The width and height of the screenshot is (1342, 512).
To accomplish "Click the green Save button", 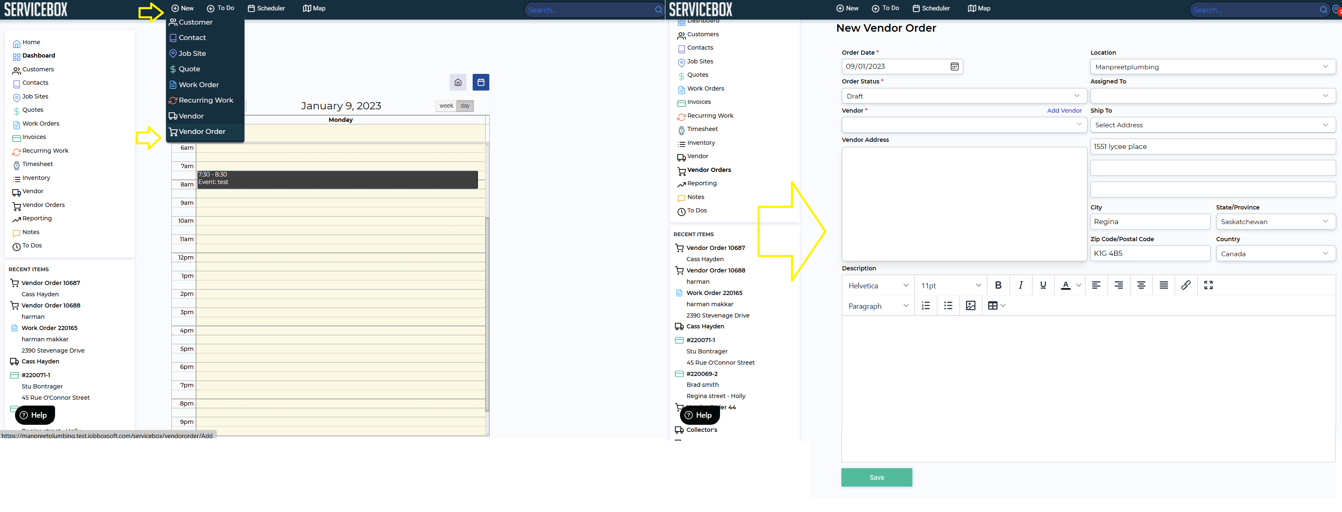I will point(876,477).
